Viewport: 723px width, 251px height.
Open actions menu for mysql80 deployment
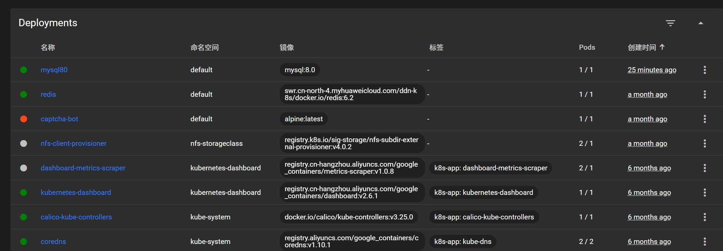(x=704, y=70)
